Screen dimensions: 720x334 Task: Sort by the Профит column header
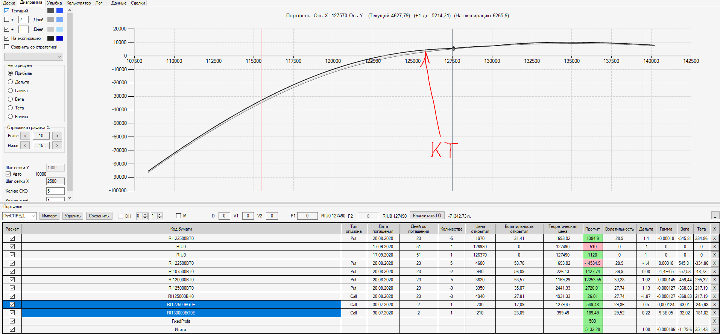click(x=592, y=229)
